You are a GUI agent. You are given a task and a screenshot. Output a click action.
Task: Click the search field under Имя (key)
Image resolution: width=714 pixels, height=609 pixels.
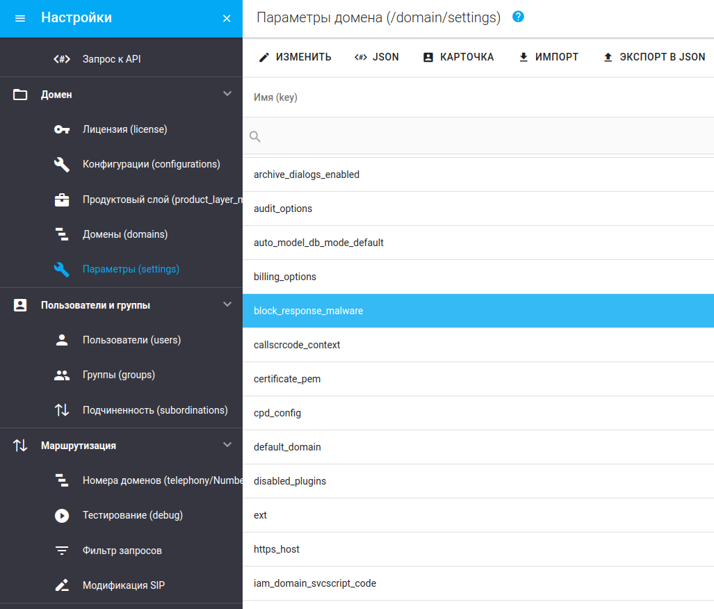click(x=480, y=136)
